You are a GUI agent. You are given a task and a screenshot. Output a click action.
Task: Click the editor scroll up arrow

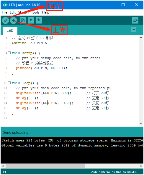click(141, 38)
